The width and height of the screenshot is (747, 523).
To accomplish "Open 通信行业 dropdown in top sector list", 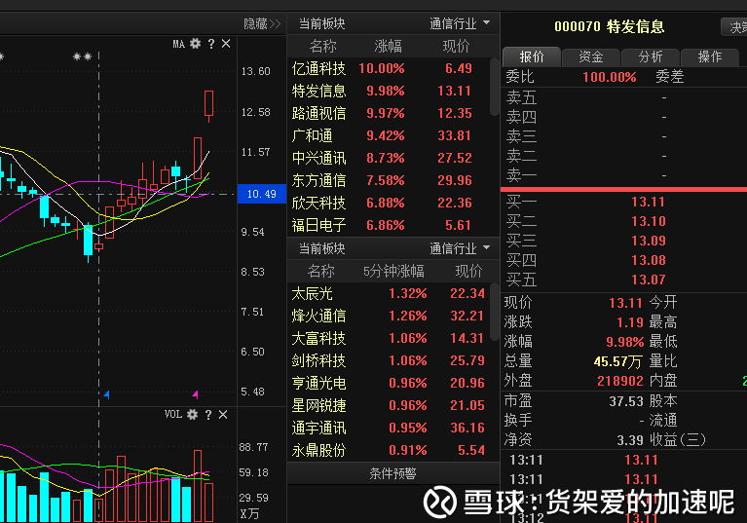I will click(460, 23).
